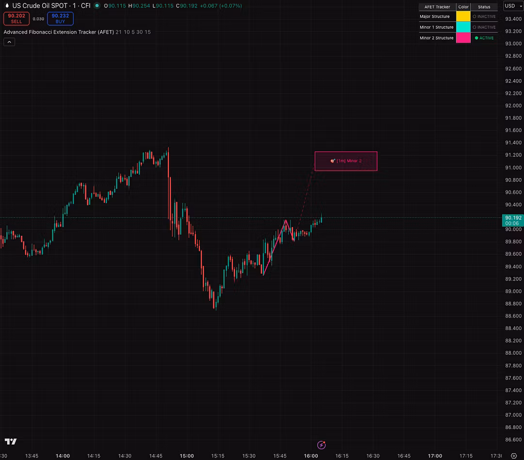The height and width of the screenshot is (460, 524).
Task: Open the lightning replay icon near the time axis
Action: tap(321, 445)
